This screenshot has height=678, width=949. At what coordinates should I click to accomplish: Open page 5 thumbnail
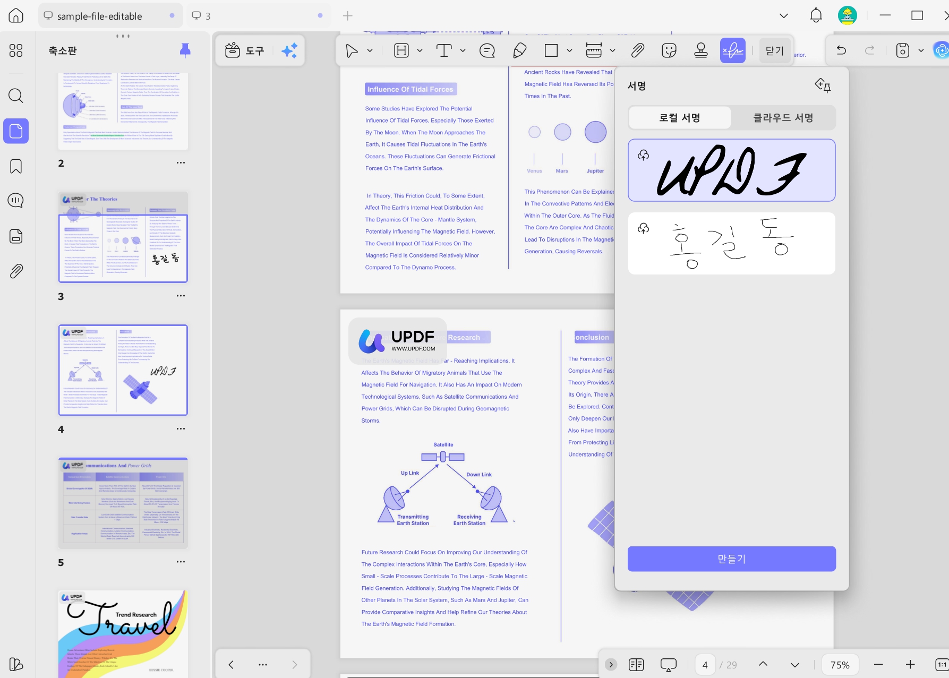click(x=123, y=503)
